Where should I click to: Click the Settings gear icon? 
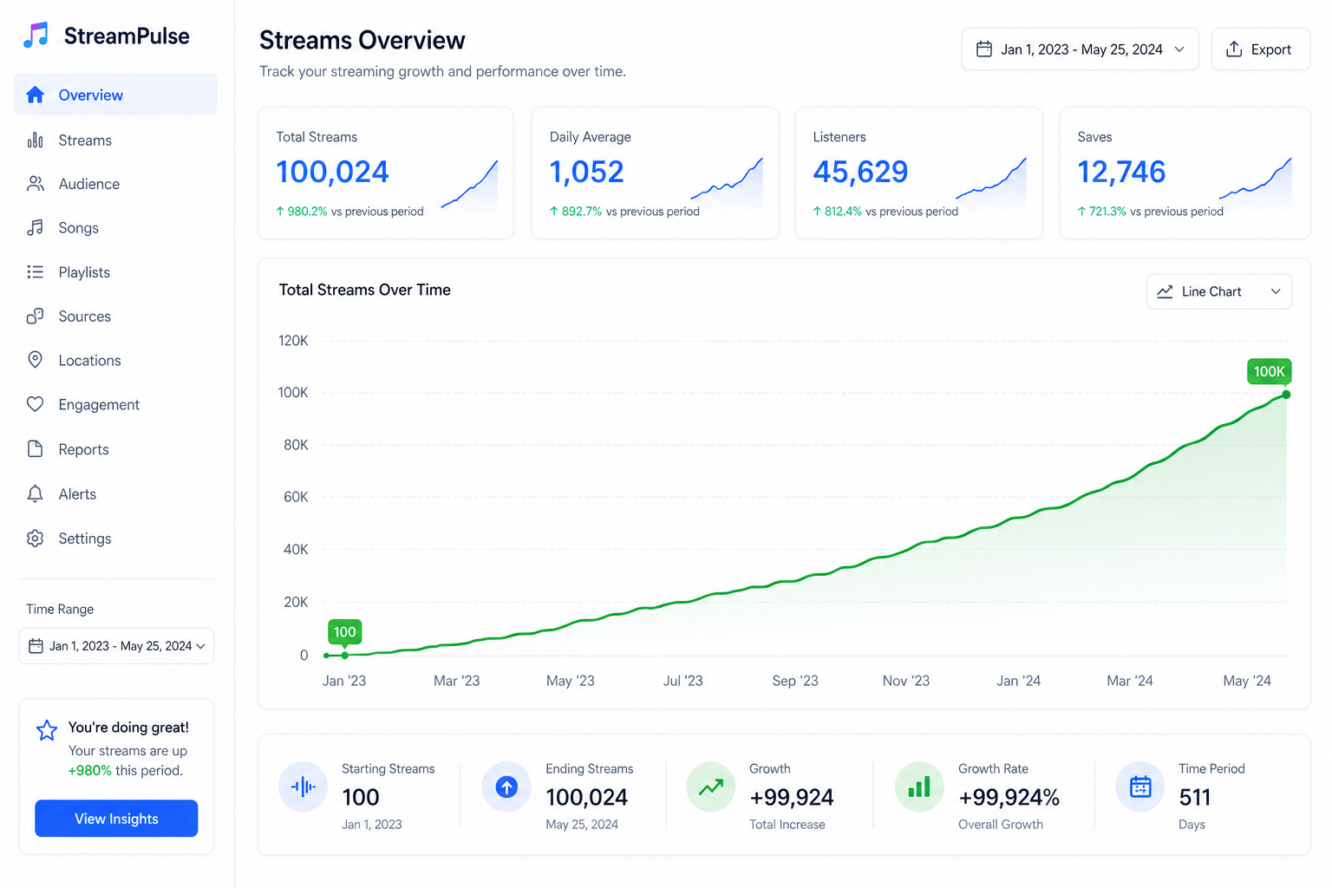[35, 538]
